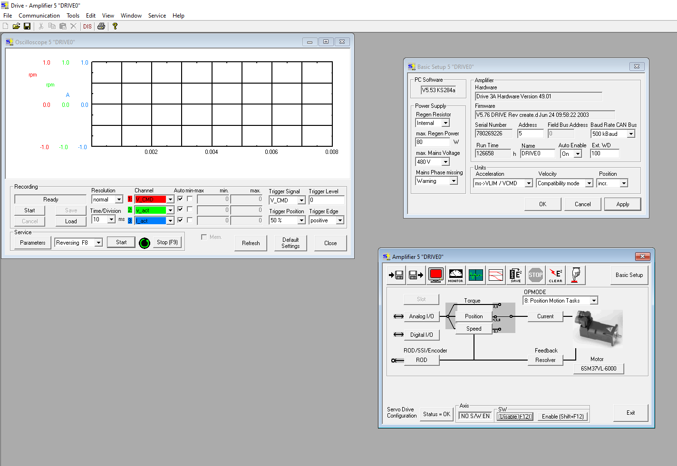The width and height of the screenshot is (677, 466).
Task: Toggle the V_CMD channel Auto checkbox
Action: [180, 199]
